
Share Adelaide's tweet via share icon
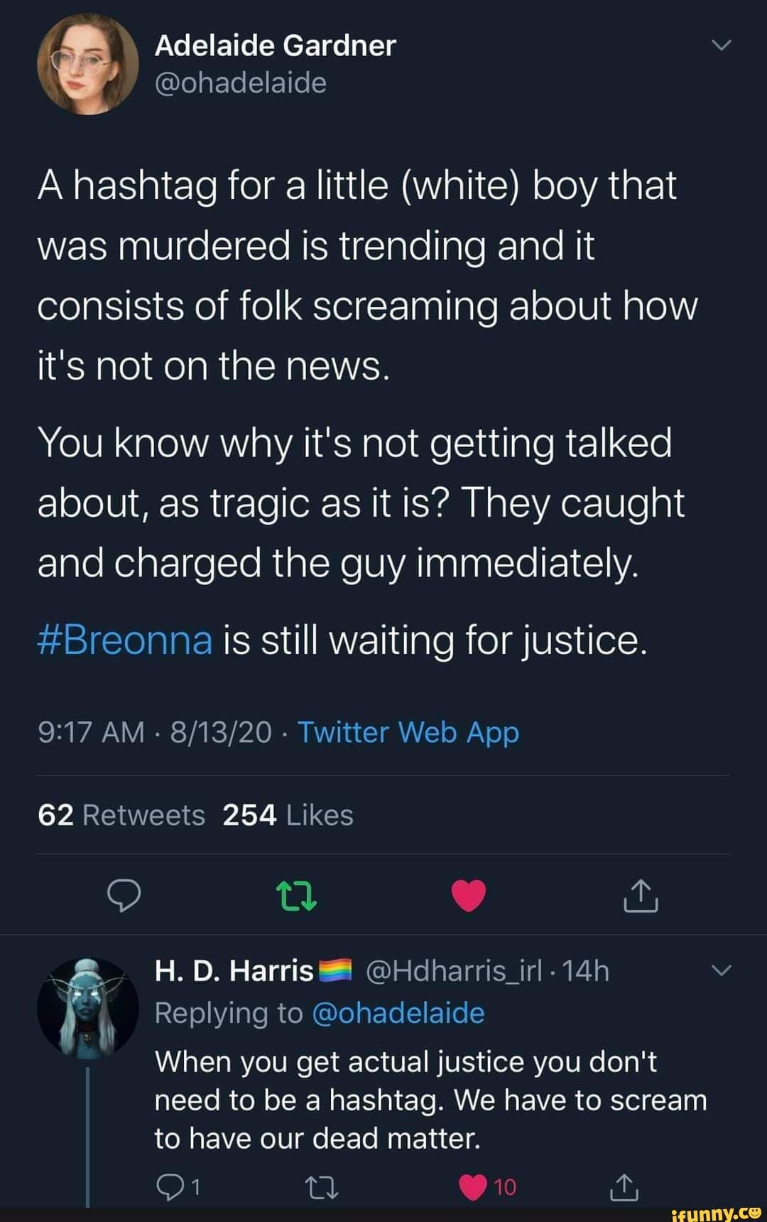tap(641, 896)
